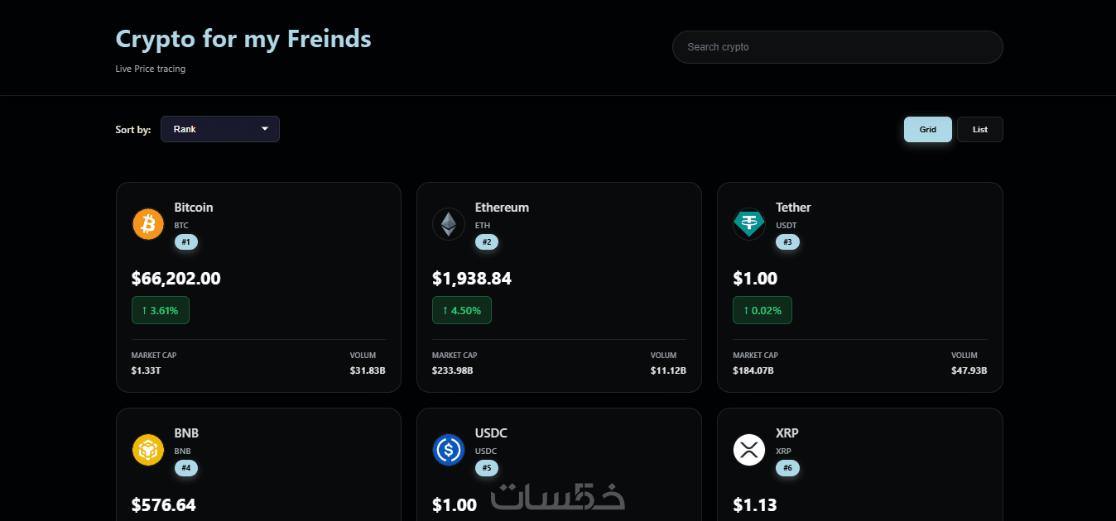1116x521 pixels.
Task: Click the Ethereum diamond logo
Action: pyautogui.click(x=449, y=224)
